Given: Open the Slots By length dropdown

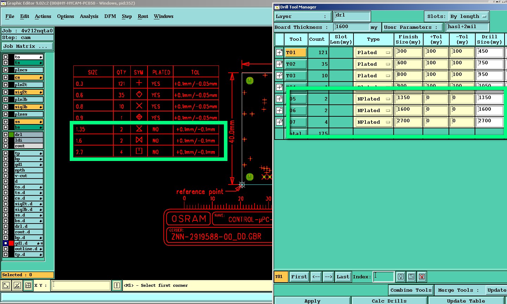Looking at the screenshot, I should point(468,17).
